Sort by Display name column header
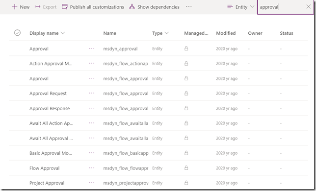Screen dimensions: 316x191 [x=47, y=33]
